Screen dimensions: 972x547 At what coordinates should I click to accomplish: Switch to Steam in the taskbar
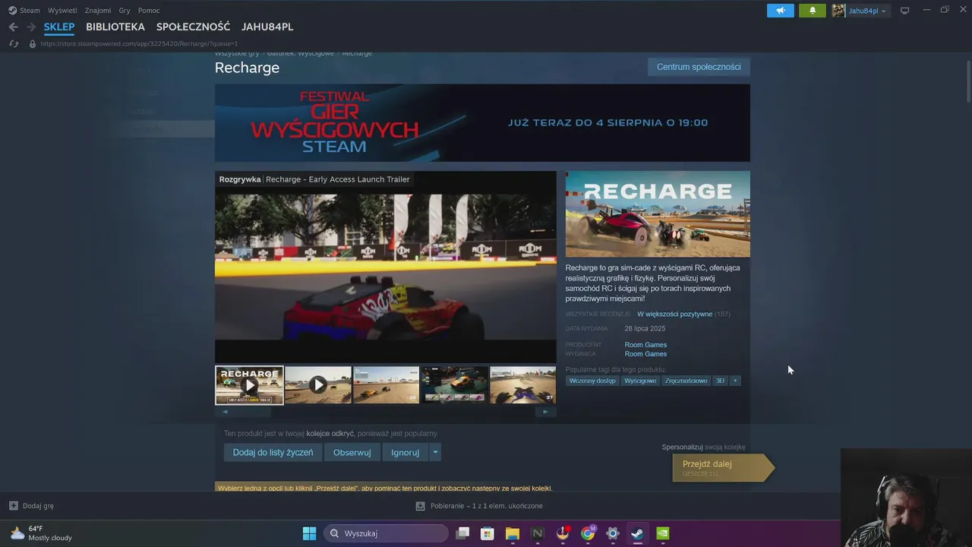pos(638,533)
